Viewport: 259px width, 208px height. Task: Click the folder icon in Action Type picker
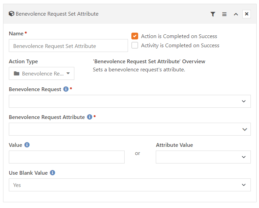tap(17, 73)
